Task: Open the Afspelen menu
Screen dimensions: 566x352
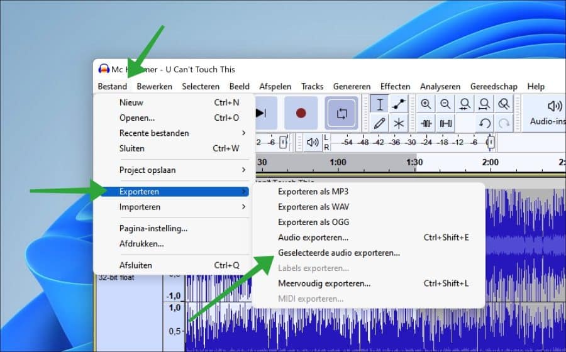Action: click(x=275, y=87)
